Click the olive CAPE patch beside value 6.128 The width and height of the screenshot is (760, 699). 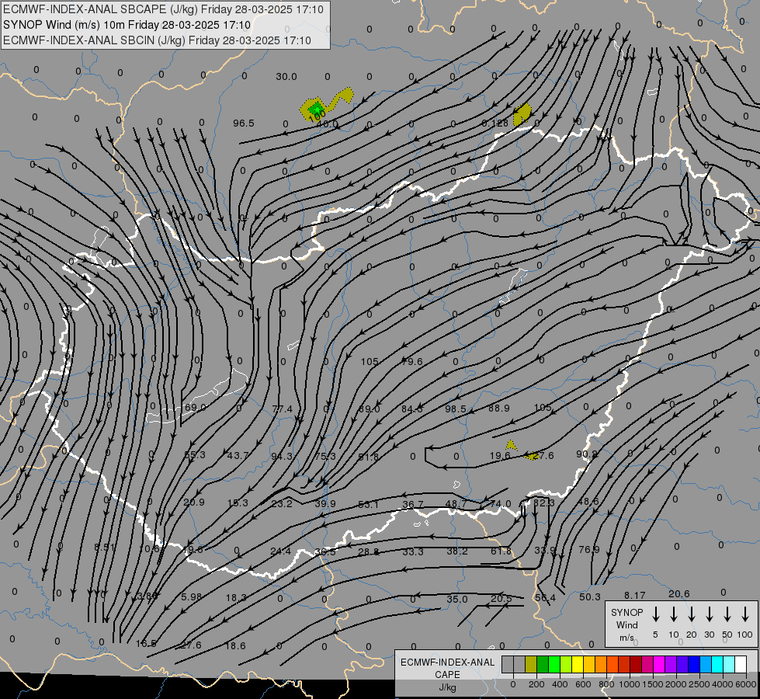[522, 114]
